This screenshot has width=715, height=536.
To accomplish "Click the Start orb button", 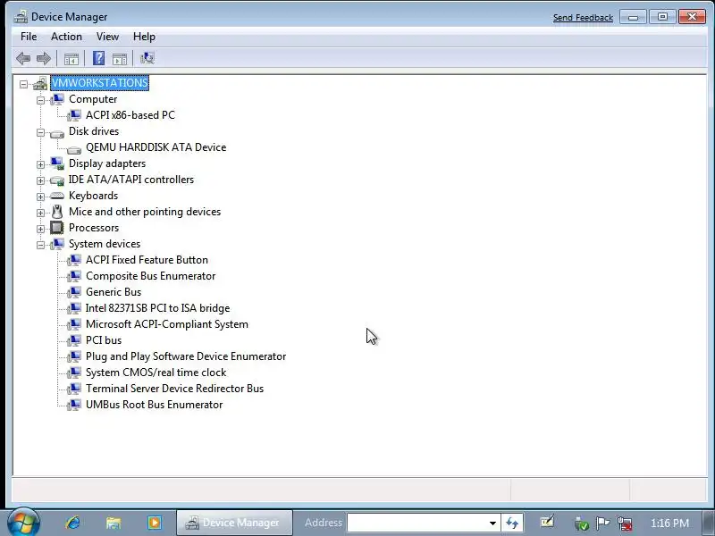I will [x=24, y=523].
